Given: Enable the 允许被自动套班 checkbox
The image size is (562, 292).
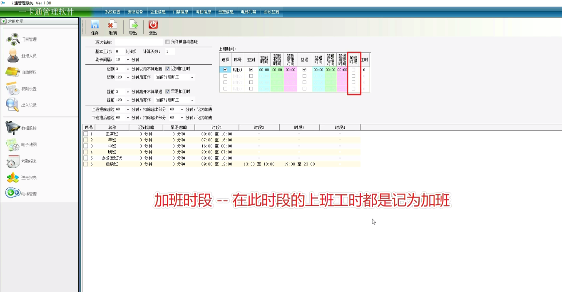Looking at the screenshot, I should pyautogui.click(x=168, y=42).
